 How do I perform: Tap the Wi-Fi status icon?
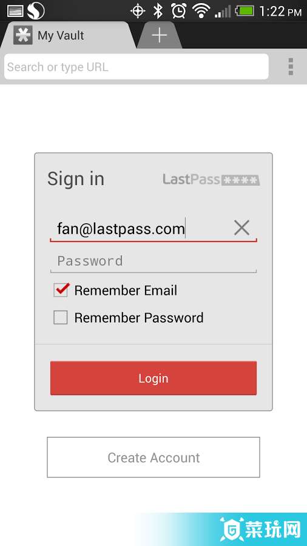click(x=201, y=11)
